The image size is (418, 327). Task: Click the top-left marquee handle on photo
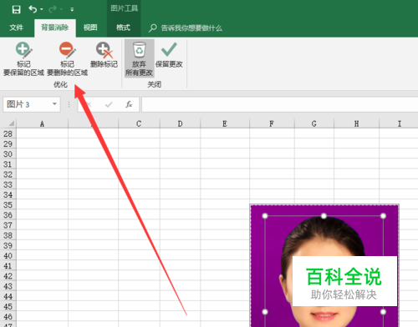[x=265, y=216]
